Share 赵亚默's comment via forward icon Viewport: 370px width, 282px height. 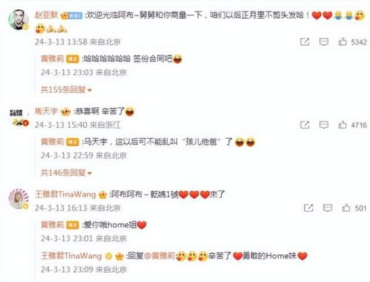click(305, 42)
